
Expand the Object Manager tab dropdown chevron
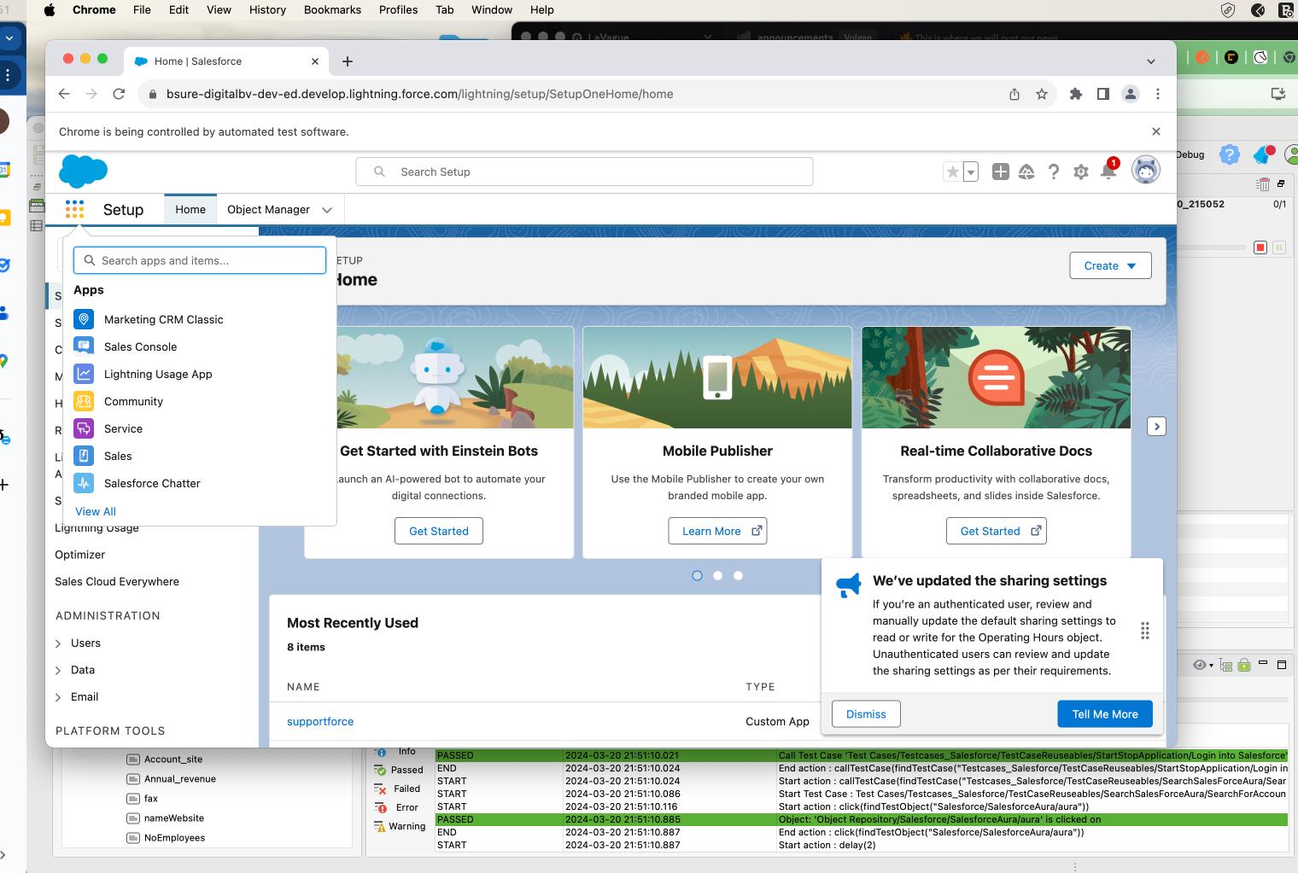327,210
